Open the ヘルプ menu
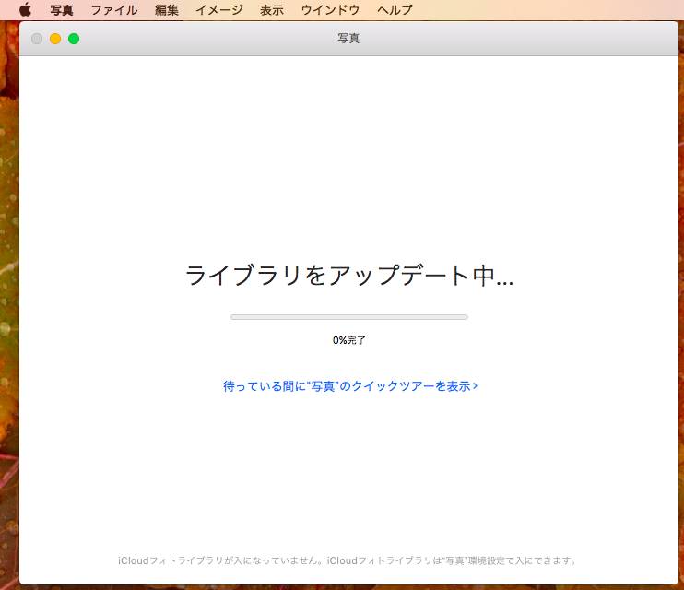Screen dimensions: 684x590 click(x=395, y=9)
